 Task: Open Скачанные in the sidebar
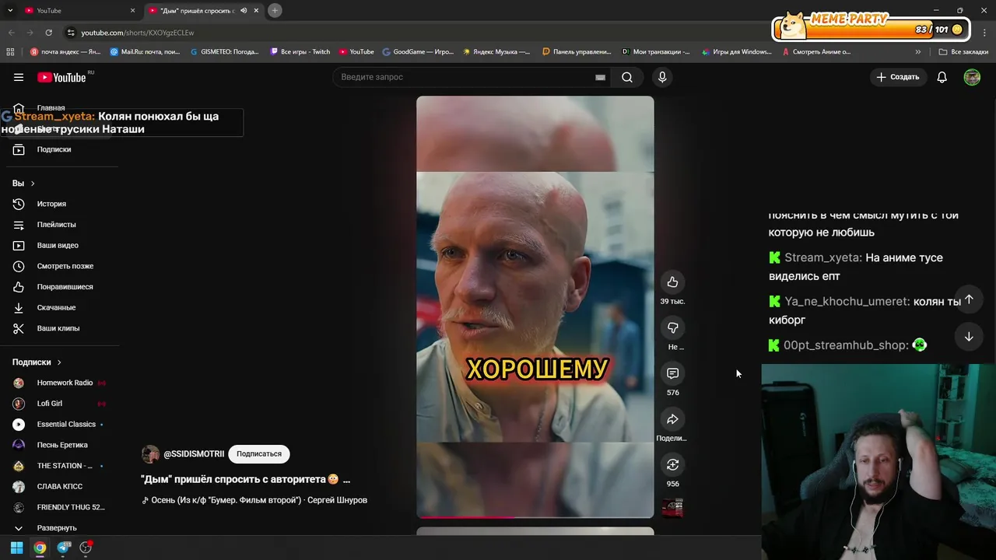tap(57, 307)
